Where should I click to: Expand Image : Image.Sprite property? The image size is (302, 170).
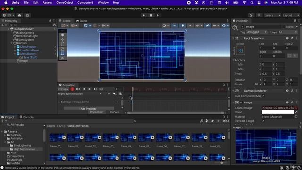(x=59, y=102)
